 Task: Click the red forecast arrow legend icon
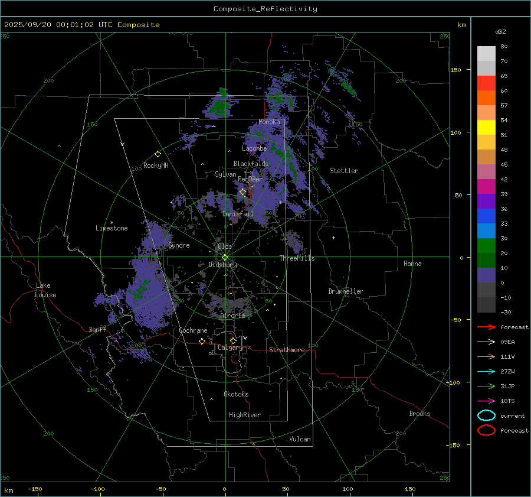pyautogui.click(x=486, y=327)
